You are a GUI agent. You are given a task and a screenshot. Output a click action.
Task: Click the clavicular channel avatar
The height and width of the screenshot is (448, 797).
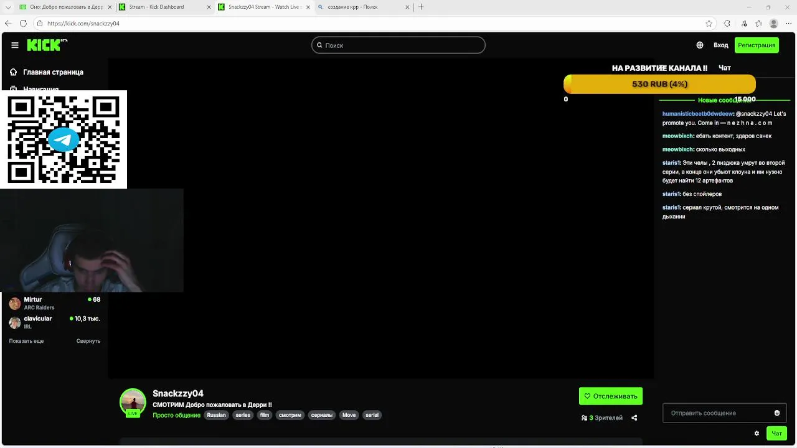15,322
